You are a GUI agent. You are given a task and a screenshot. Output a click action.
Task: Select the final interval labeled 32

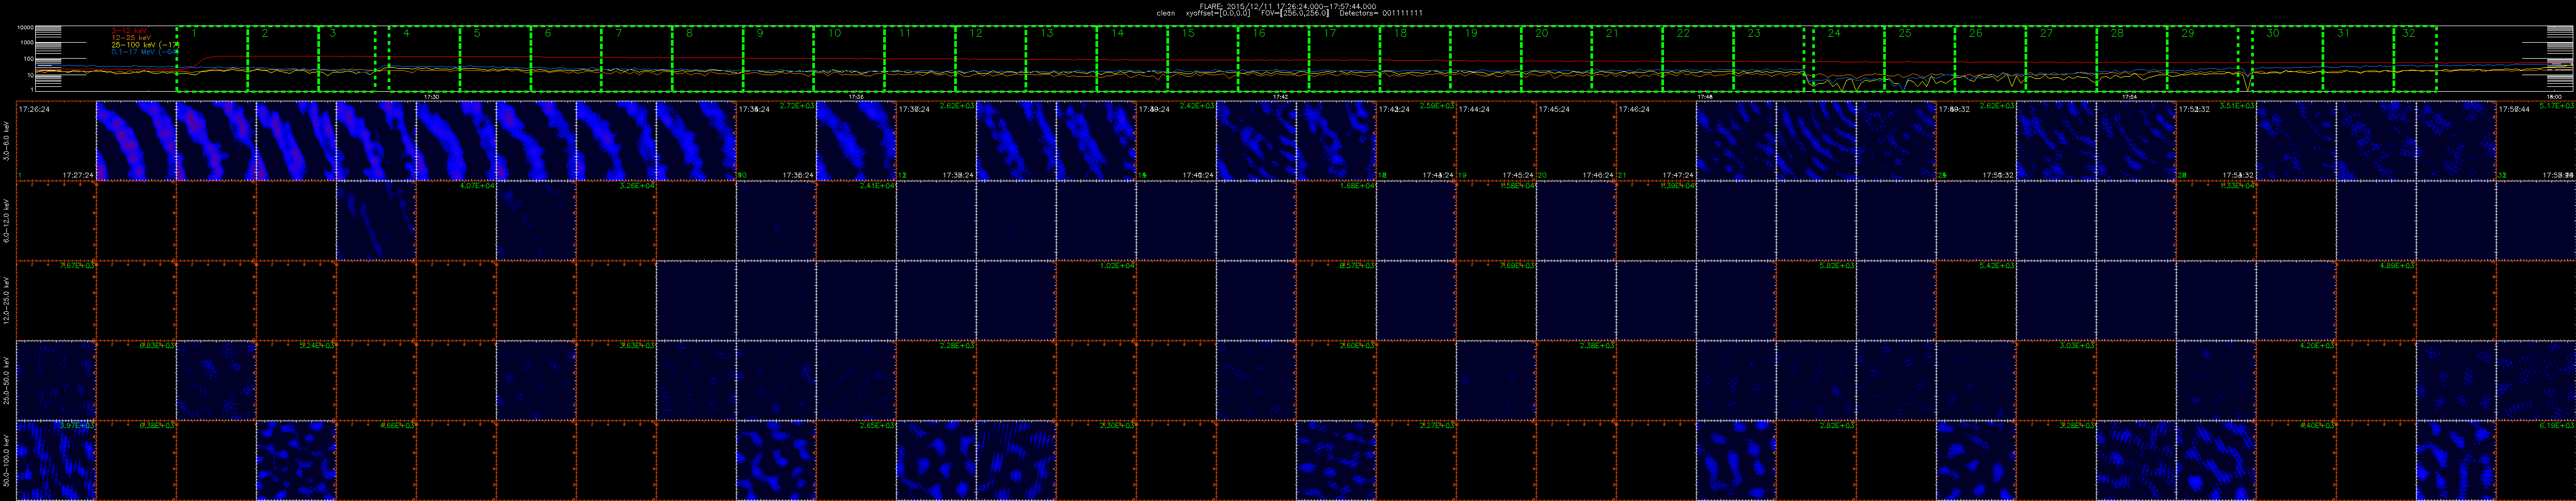click(2416, 60)
